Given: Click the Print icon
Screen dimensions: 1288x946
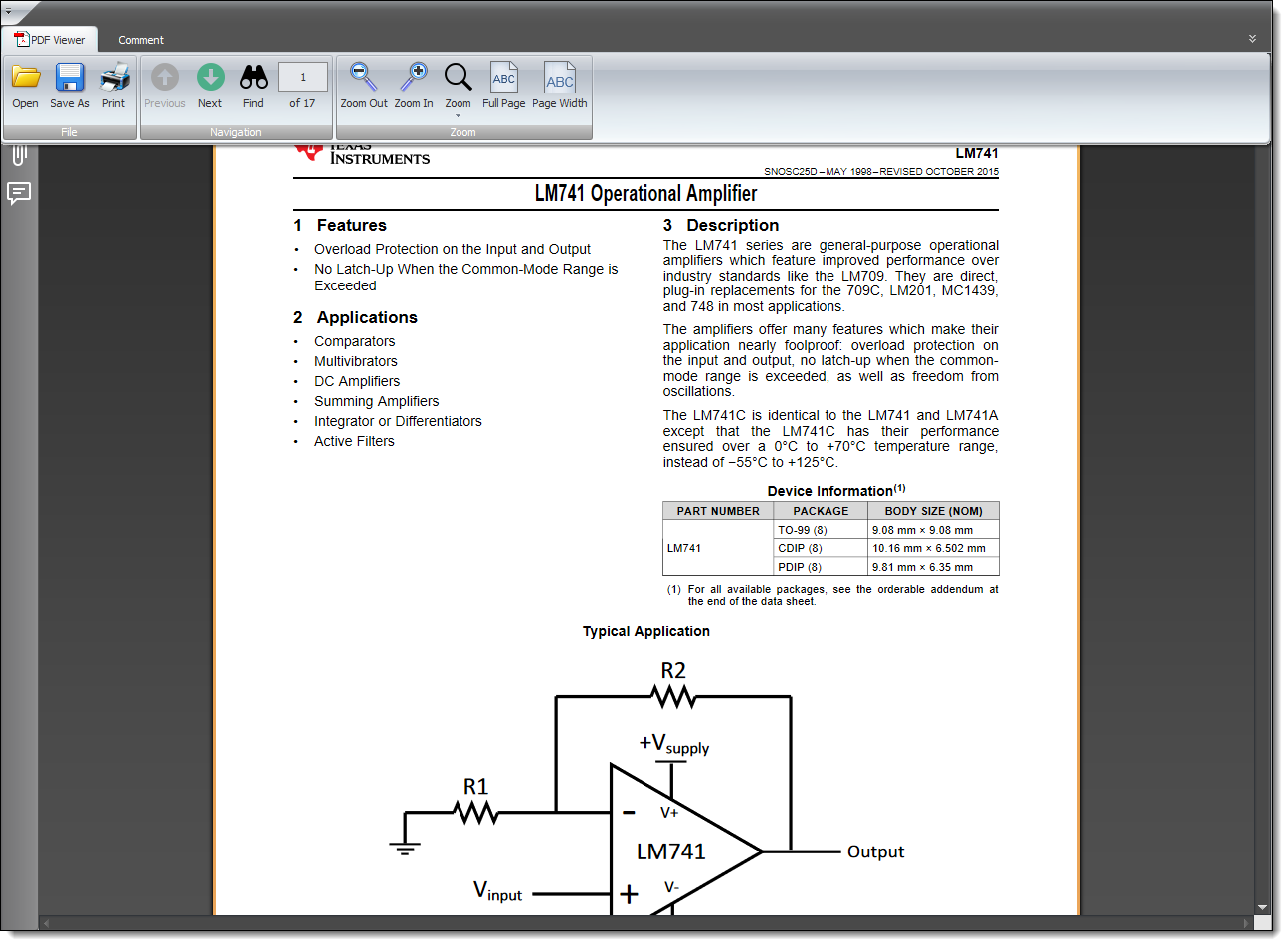Looking at the screenshot, I should 114,77.
